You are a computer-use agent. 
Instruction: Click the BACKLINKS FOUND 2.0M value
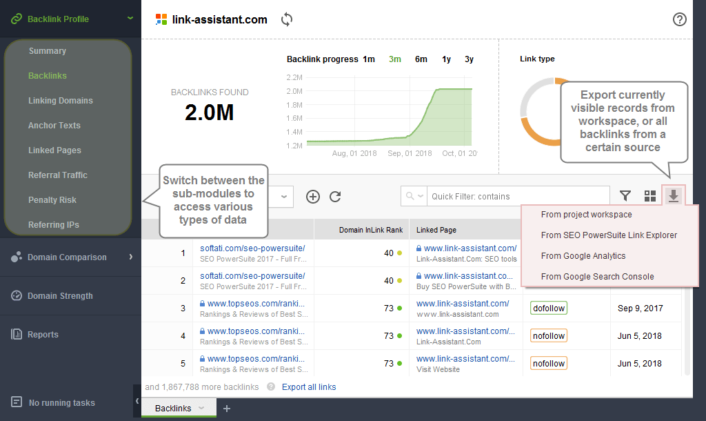[x=210, y=112]
